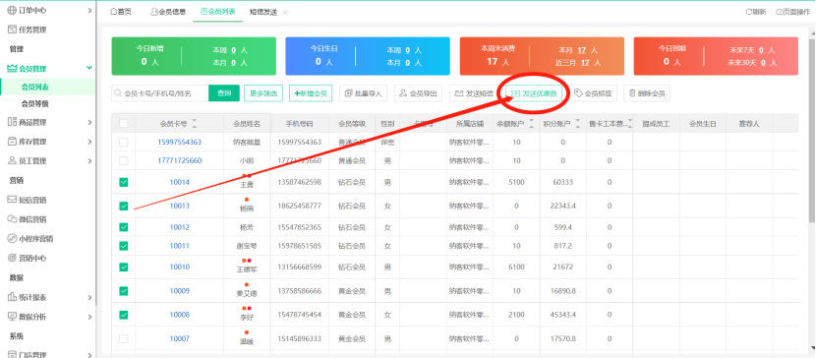Focus the 会员卡号/手机号/姓名 search field
The image size is (816, 358).
coord(160,93)
